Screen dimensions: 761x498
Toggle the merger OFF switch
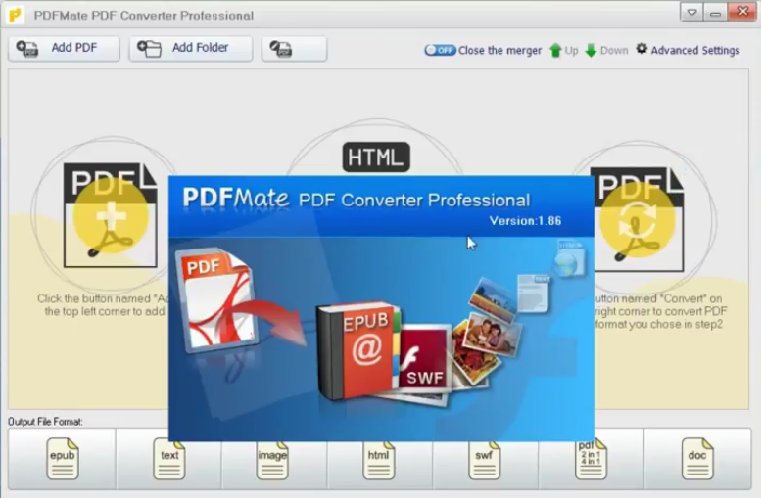440,50
